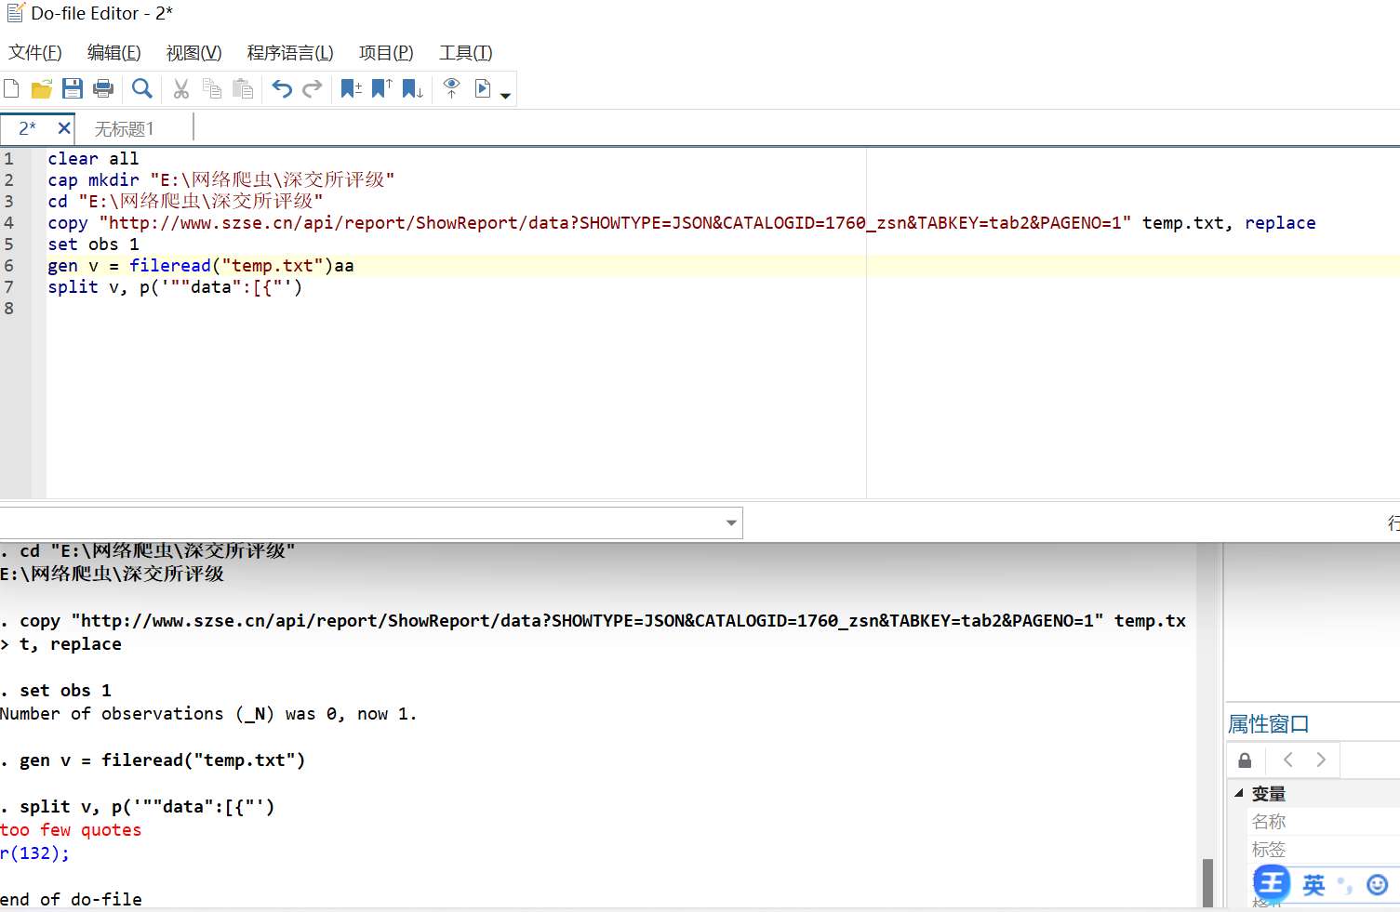1400x912 pixels.
Task: Click the Undo arrow icon
Action: click(282, 88)
